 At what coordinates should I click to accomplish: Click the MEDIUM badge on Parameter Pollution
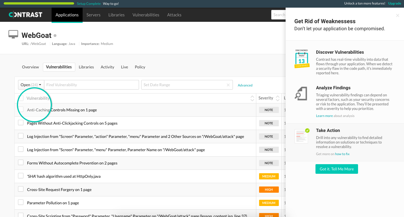click(269, 203)
